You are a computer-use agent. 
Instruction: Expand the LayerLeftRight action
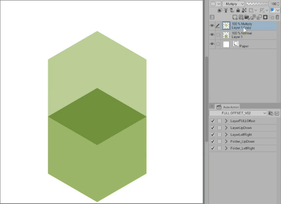[x=226, y=134]
